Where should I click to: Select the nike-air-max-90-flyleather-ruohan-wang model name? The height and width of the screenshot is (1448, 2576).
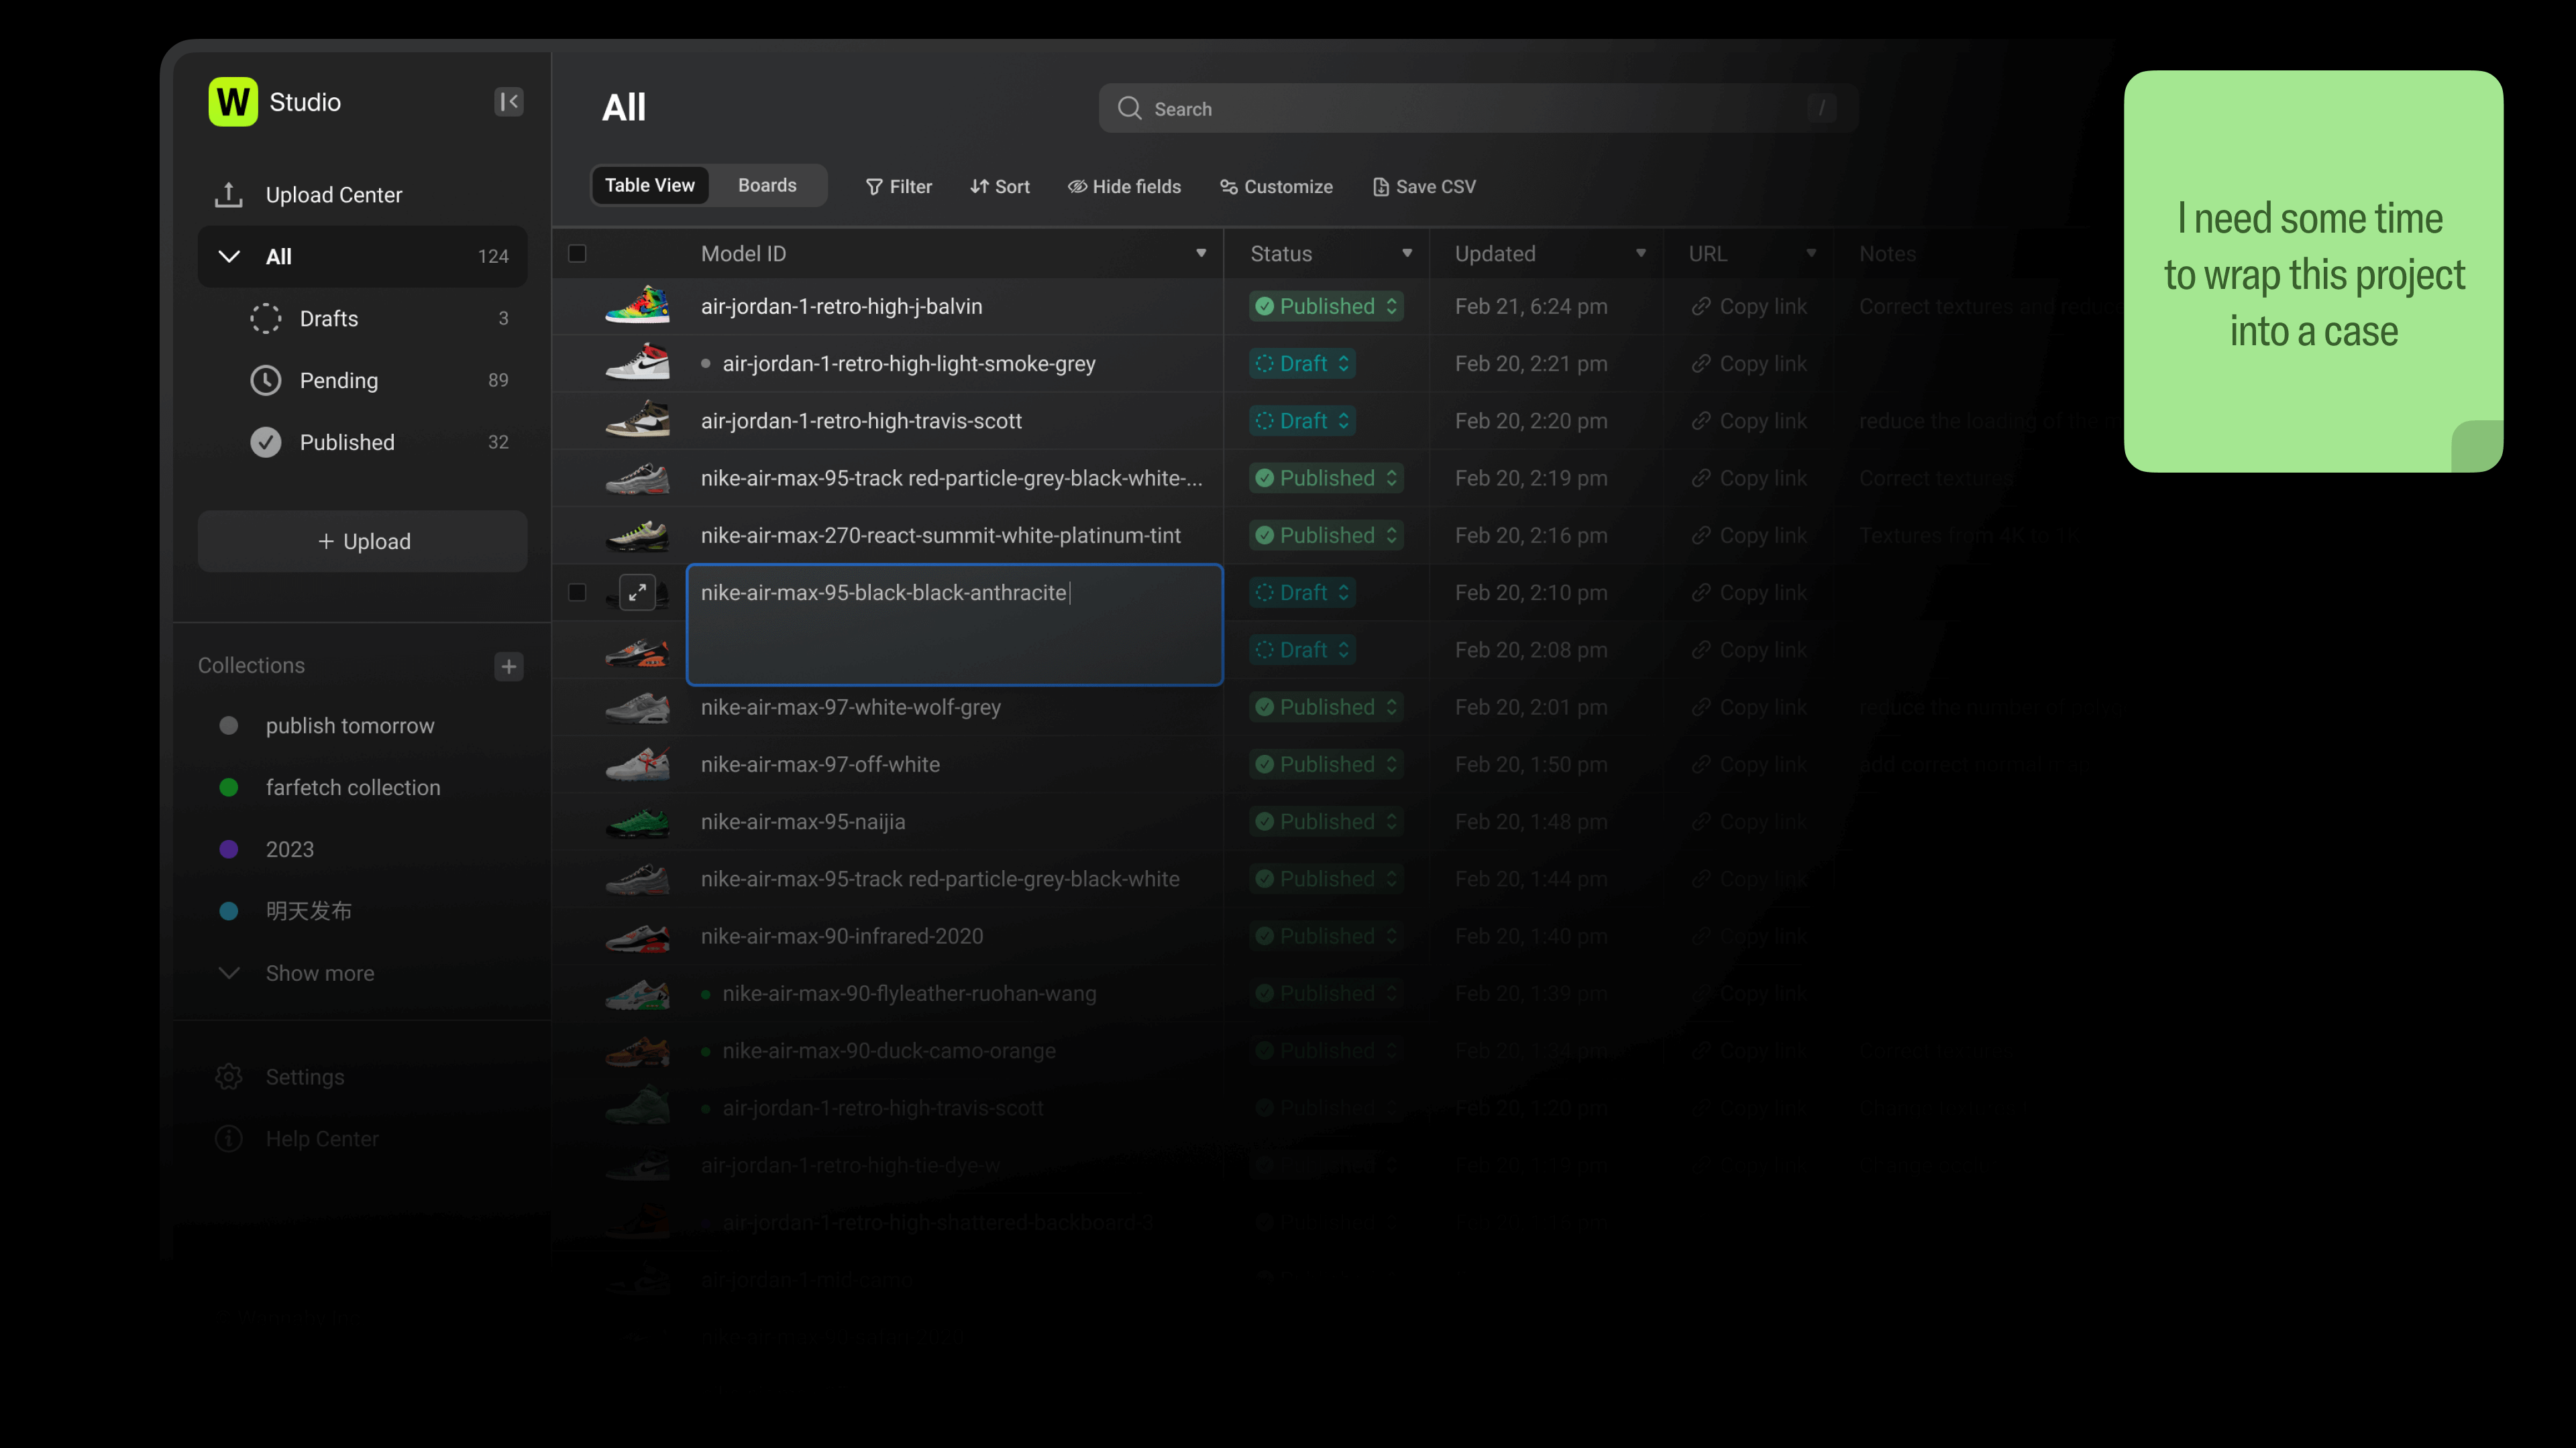pos(909,994)
